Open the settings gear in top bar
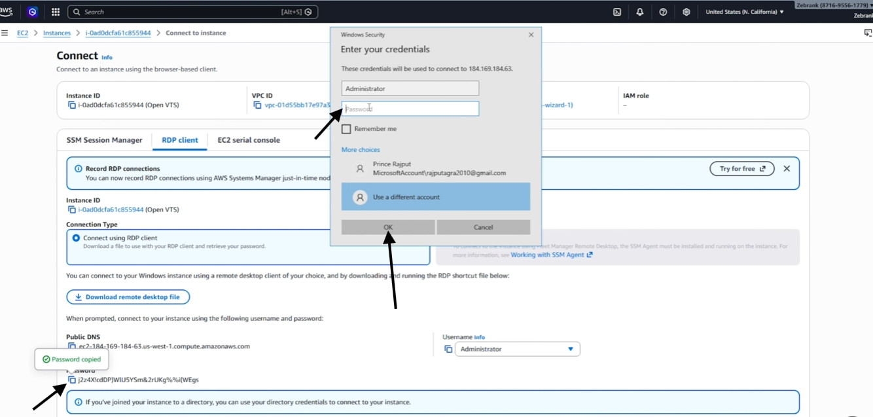This screenshot has height=417, width=873. click(x=686, y=12)
